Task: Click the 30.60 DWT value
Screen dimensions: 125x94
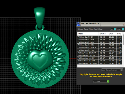Action: (111, 40)
